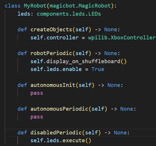This screenshot has height=146, width=156.
Task: Place cursor on createObjects method name
Action: pyautogui.click(x=51, y=30)
